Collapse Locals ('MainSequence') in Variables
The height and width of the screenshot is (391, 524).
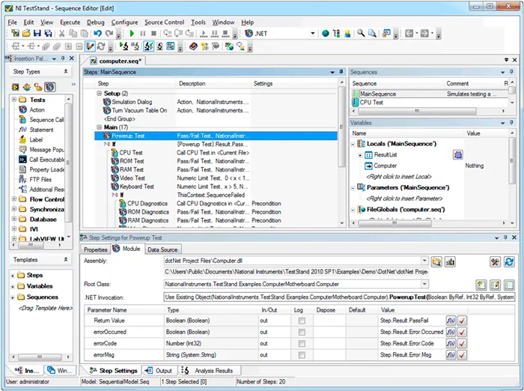(x=353, y=144)
